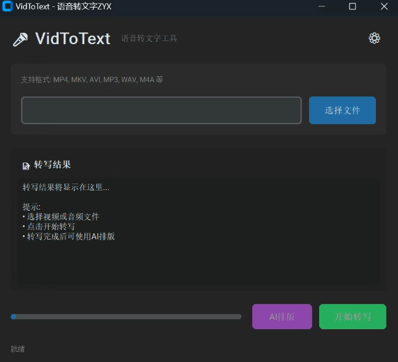Select the 转写结果 section heading
398x362 pixels.
pyautogui.click(x=52, y=165)
